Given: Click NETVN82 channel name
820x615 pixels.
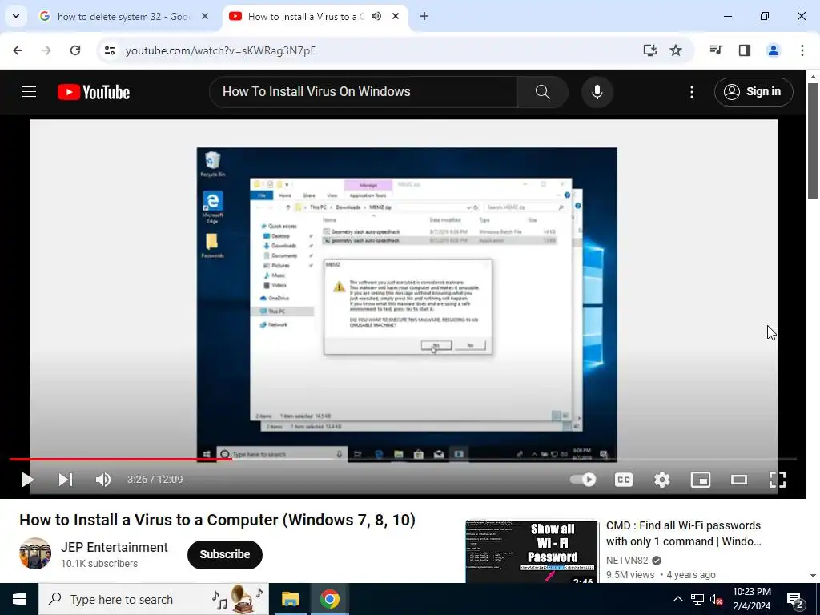Looking at the screenshot, I should (627, 560).
